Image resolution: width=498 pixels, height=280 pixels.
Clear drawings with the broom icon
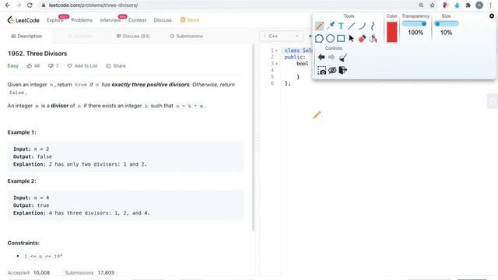(x=342, y=58)
